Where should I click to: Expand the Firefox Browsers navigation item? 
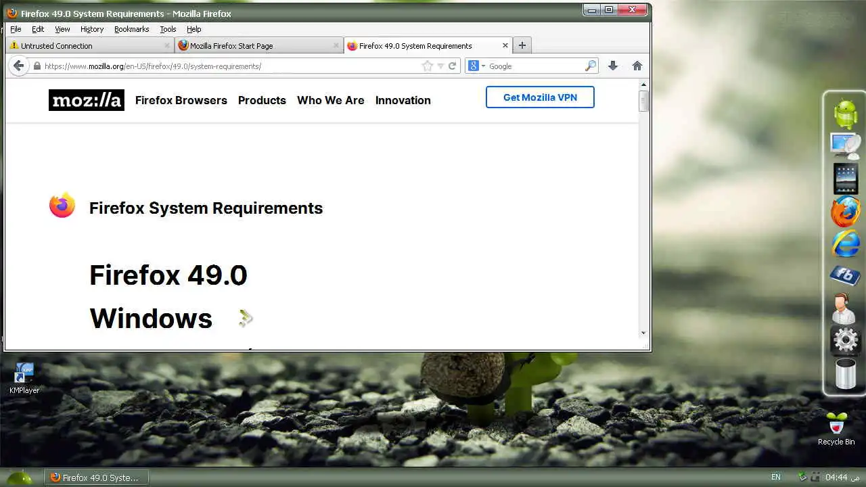181,100
